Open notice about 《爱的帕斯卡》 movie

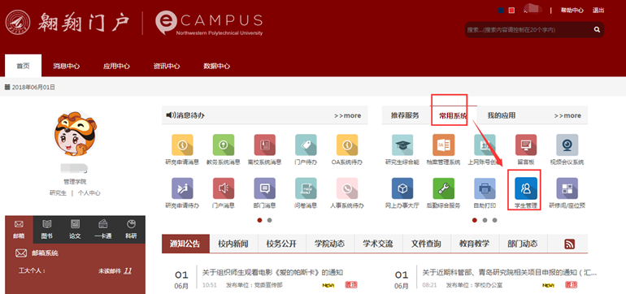pyautogui.click(x=272, y=273)
